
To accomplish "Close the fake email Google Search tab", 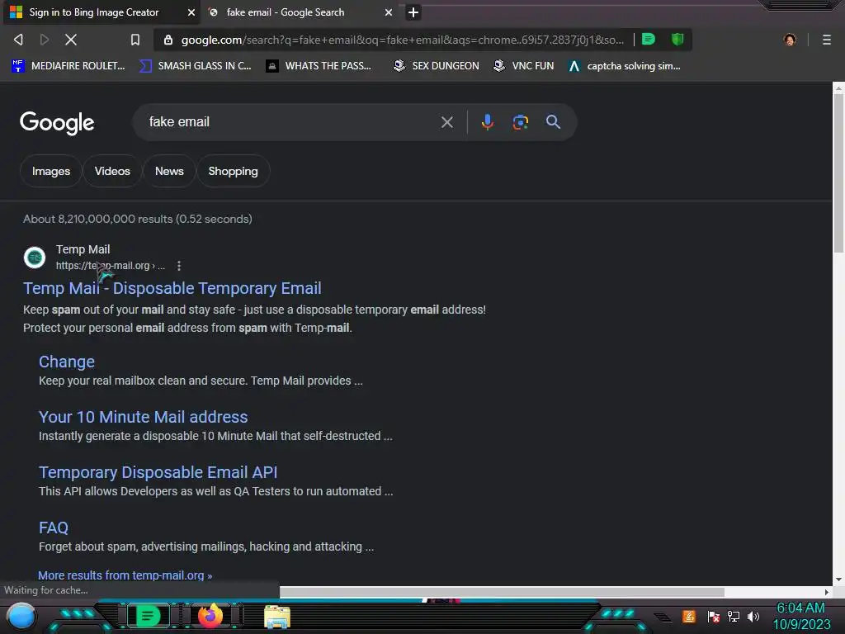I will click(x=389, y=12).
